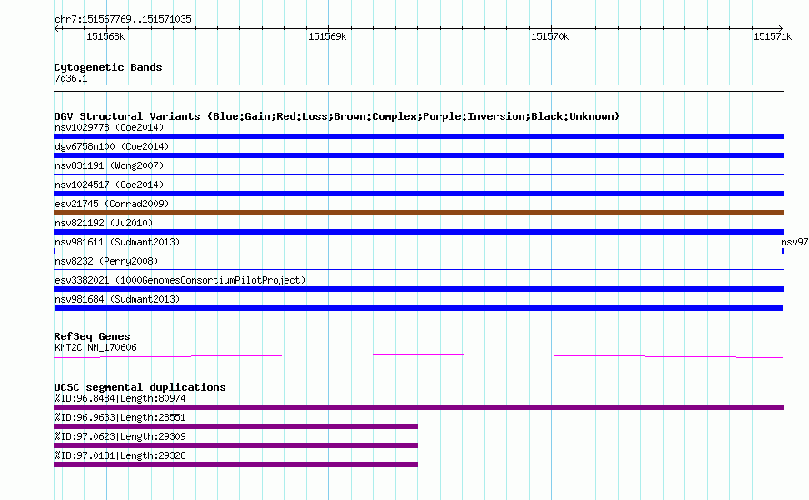
Task: Click the %ID:96.8484|Length:80974 label
Action: coord(120,398)
